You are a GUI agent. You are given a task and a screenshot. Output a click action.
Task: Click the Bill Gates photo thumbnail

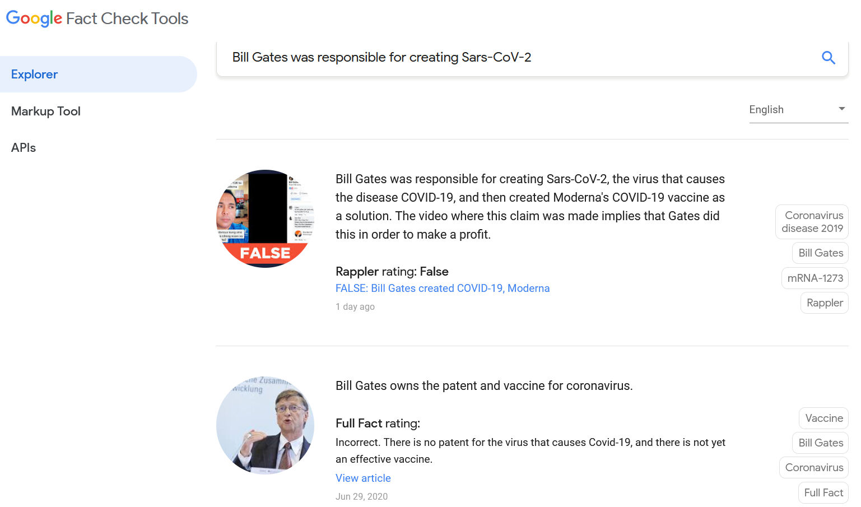point(265,425)
